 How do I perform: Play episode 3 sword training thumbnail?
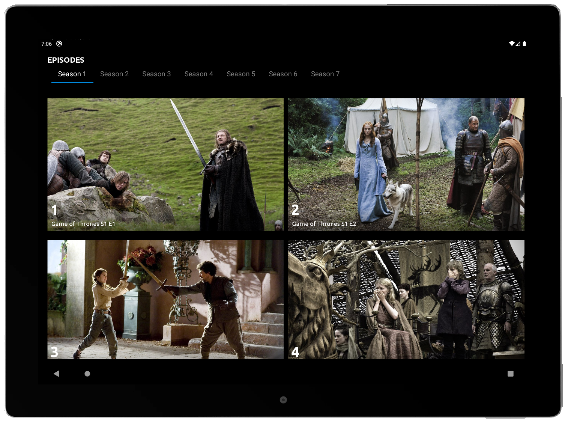(x=165, y=300)
